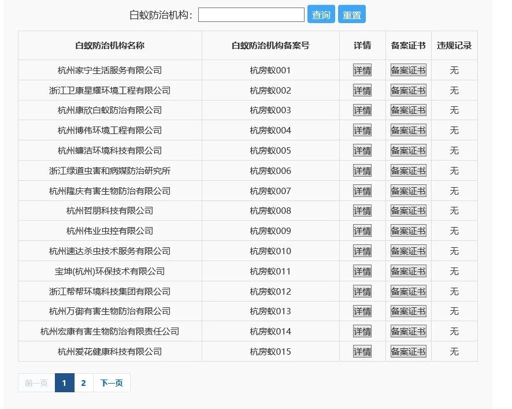The image size is (512, 409).
Task: Click record number 杭房蚁007
Action: click(270, 191)
